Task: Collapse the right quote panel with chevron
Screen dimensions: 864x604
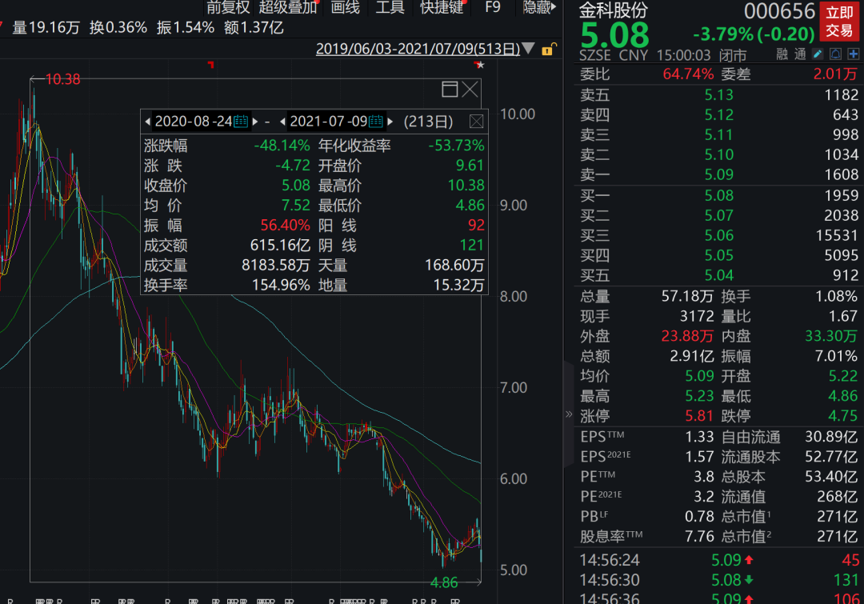Action: (x=569, y=414)
